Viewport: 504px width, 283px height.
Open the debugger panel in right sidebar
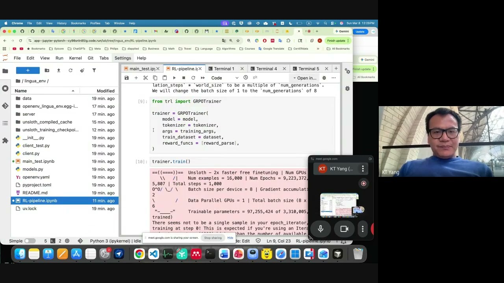347,88
